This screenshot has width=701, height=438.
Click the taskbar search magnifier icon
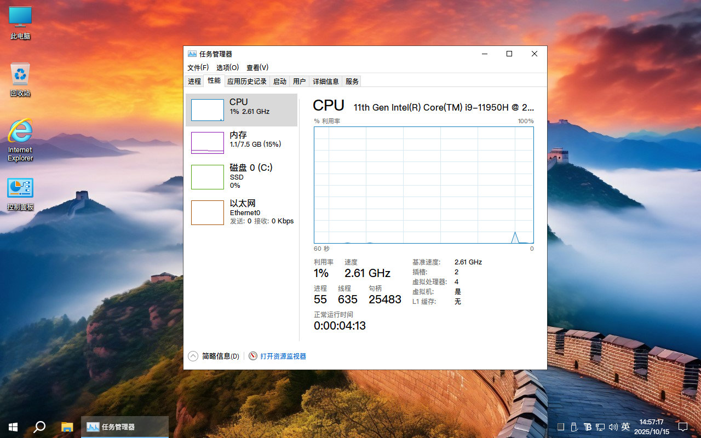[39, 427]
